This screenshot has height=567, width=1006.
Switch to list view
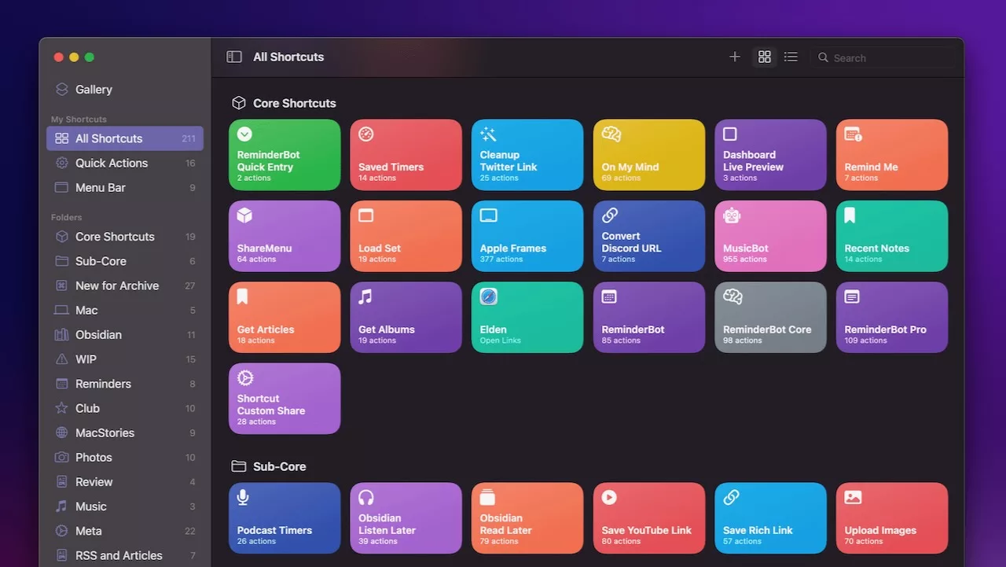click(791, 57)
